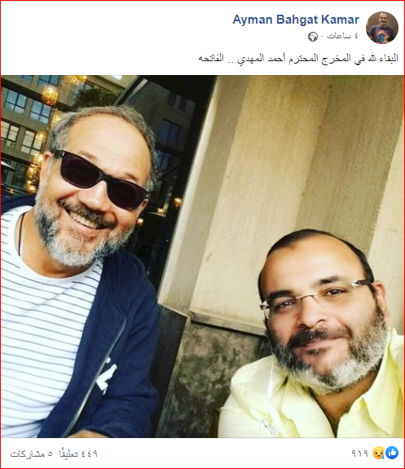405x469 pixels.
Task: Open the ٩١٩ reactions count list
Action: [x=360, y=454]
